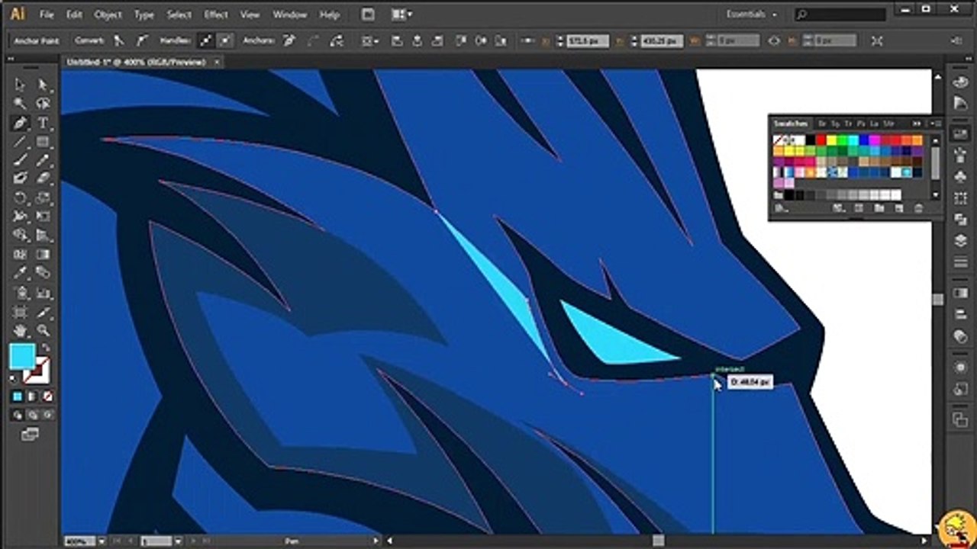
Task: Show handles for multiple selected anchors
Action: click(205, 40)
